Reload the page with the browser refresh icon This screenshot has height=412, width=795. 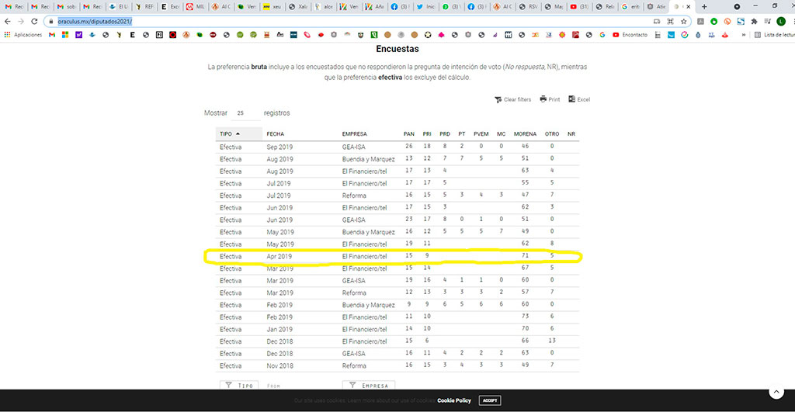pos(35,22)
